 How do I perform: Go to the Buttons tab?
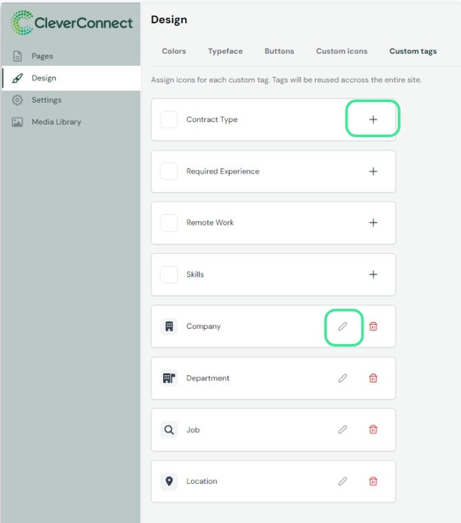pos(279,51)
